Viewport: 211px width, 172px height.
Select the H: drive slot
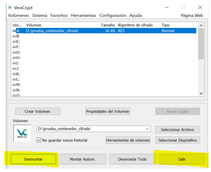[16, 58]
